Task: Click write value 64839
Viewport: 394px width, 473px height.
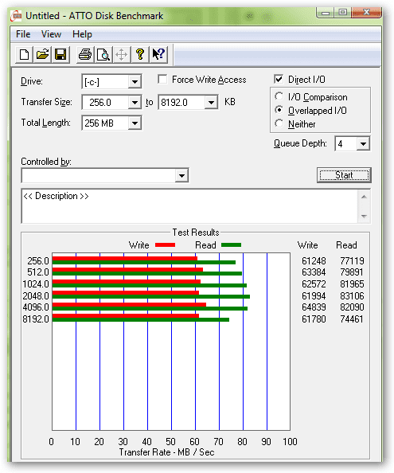Action: point(314,307)
